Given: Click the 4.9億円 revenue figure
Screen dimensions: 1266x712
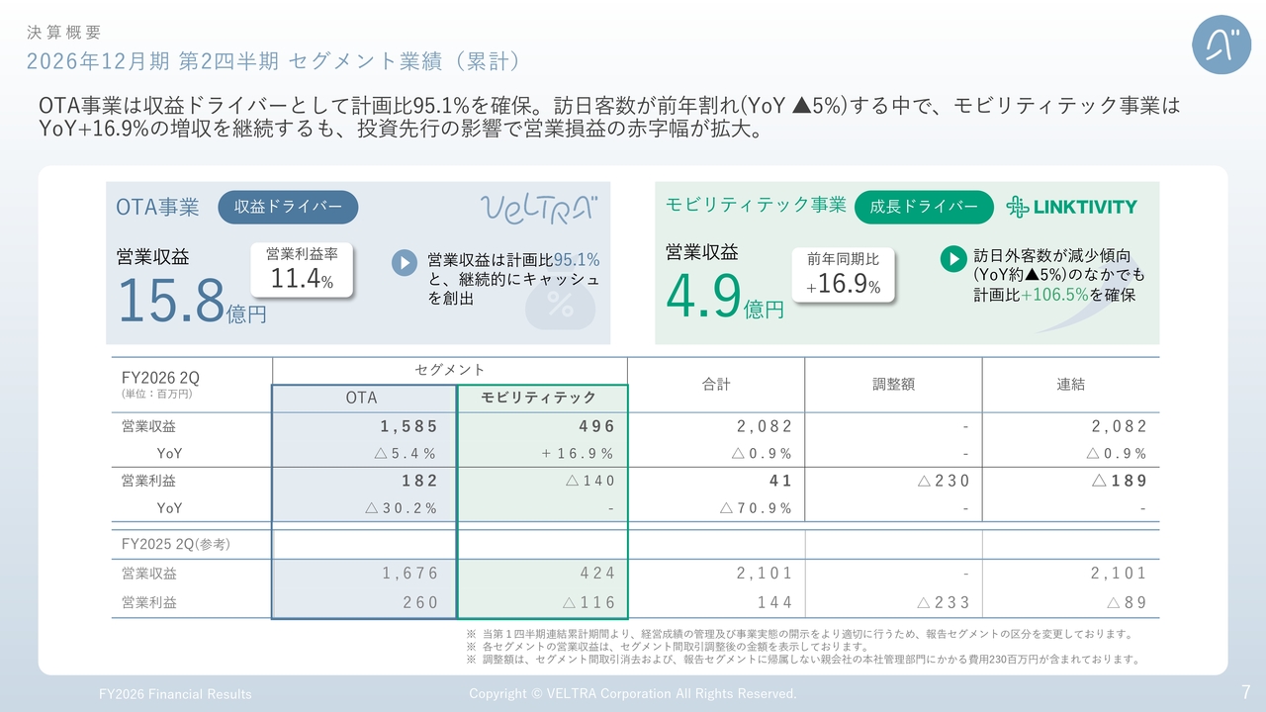Looking at the screenshot, I should (725, 297).
